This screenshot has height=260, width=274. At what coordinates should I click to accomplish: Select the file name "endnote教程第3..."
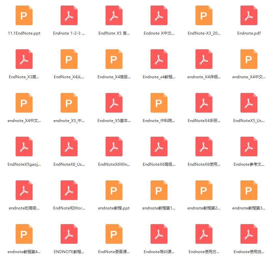pos(249,208)
